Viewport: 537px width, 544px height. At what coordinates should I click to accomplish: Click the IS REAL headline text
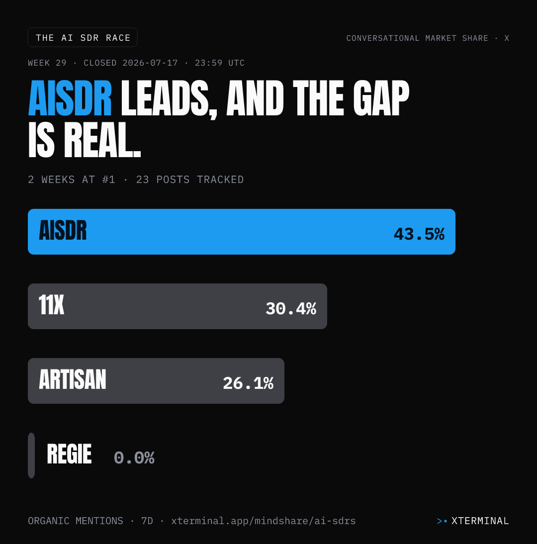click(x=85, y=140)
